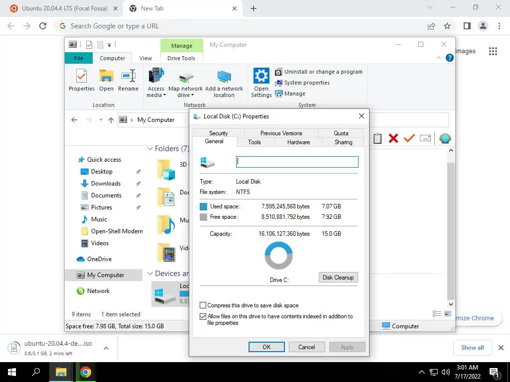510x382 pixels.
Task: Click Manage in System ribbon group
Action: point(290,94)
